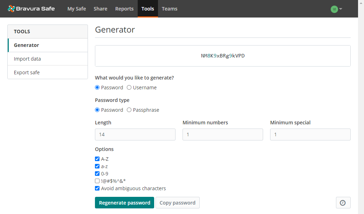The image size is (364, 214).
Task: Go to My Safe
Action: click(76, 9)
